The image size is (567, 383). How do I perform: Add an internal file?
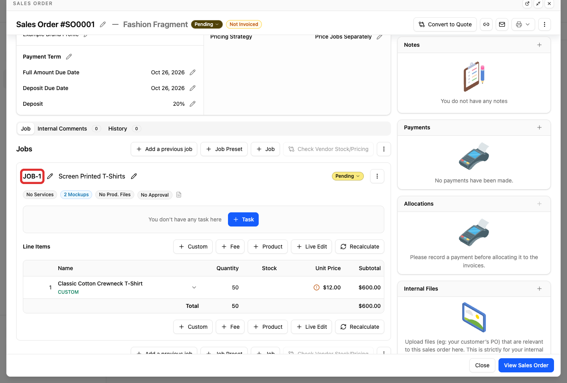click(539, 289)
